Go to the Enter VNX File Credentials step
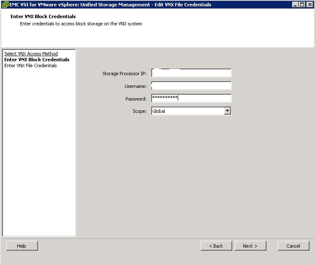 click(x=30, y=66)
